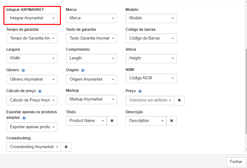The width and height of the screenshot is (247, 168).
Task: Open the Tempo de Garantia dropdown
Action: click(32, 38)
